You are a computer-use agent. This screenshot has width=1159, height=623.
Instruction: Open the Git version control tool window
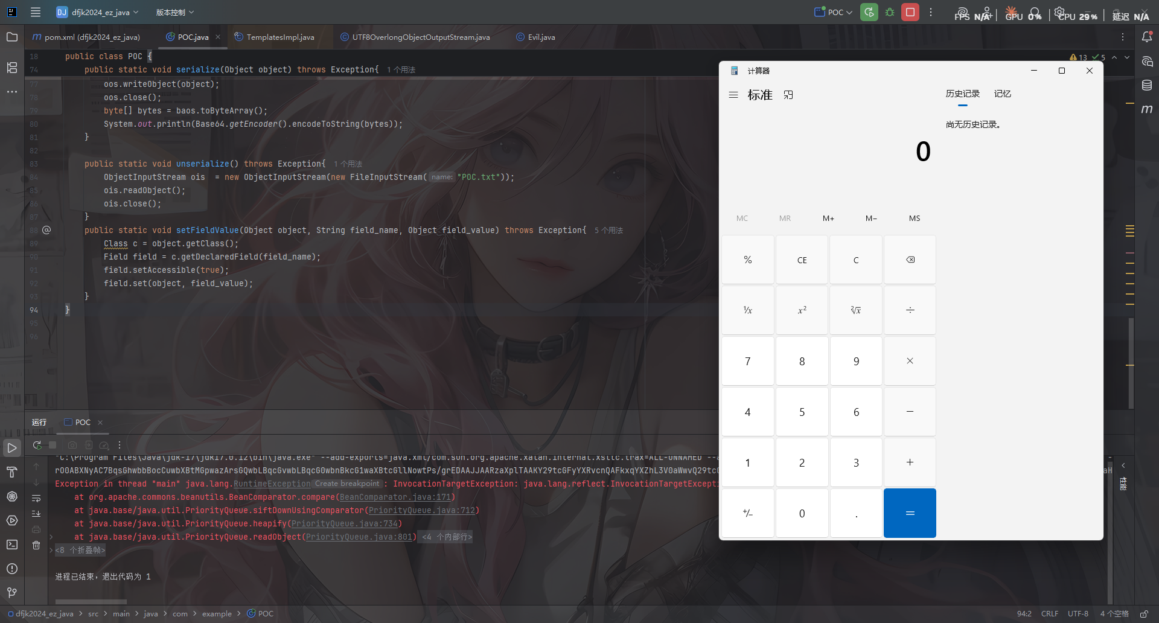coord(12,593)
